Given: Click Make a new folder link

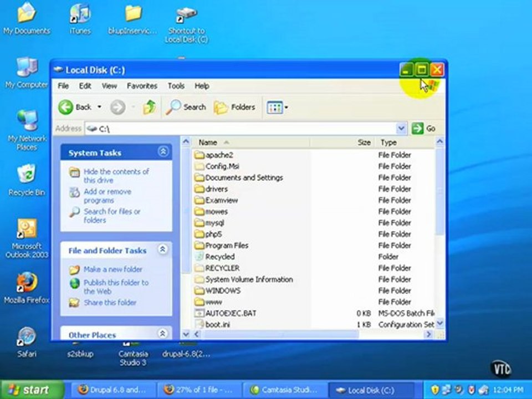Looking at the screenshot, I should tap(113, 269).
